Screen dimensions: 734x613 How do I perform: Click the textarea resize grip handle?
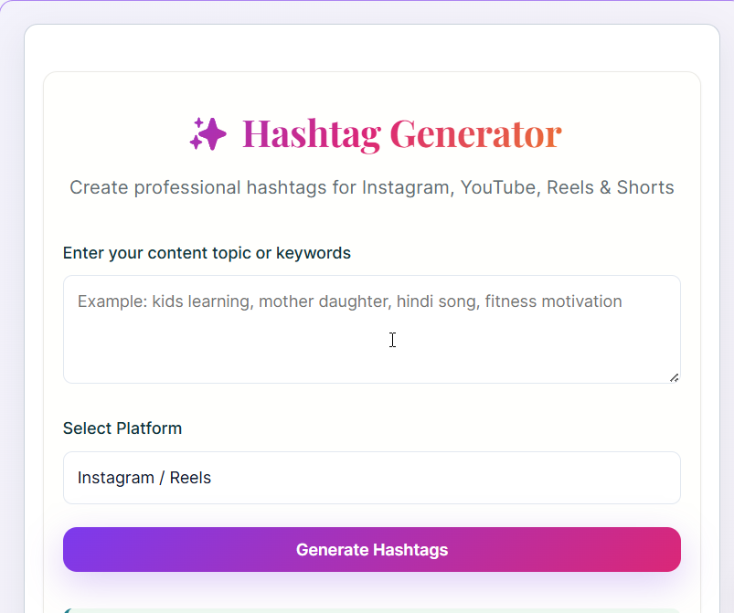[675, 376]
